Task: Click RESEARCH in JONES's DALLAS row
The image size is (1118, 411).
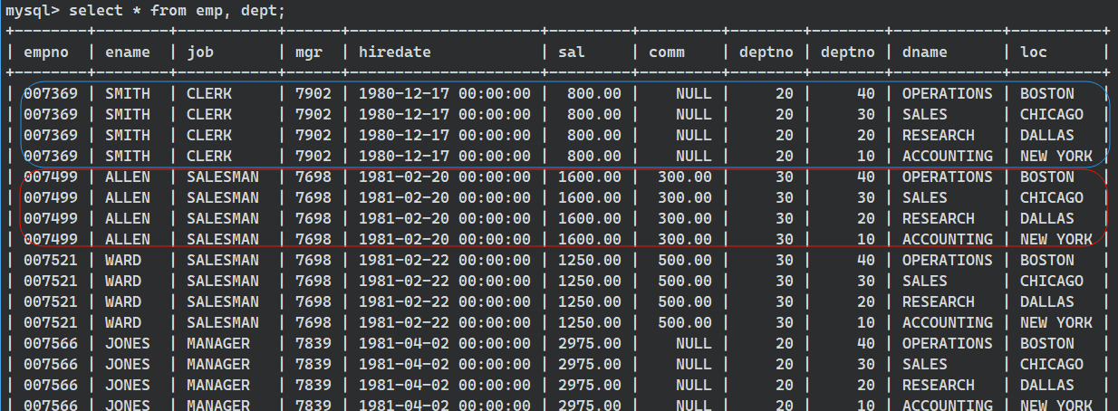Action: [939, 385]
